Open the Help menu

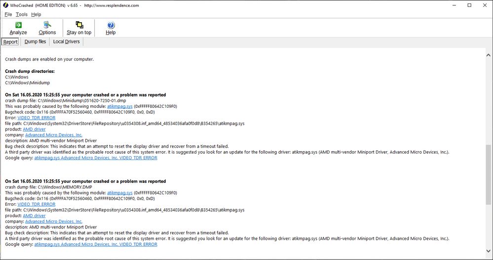[x=36, y=14]
